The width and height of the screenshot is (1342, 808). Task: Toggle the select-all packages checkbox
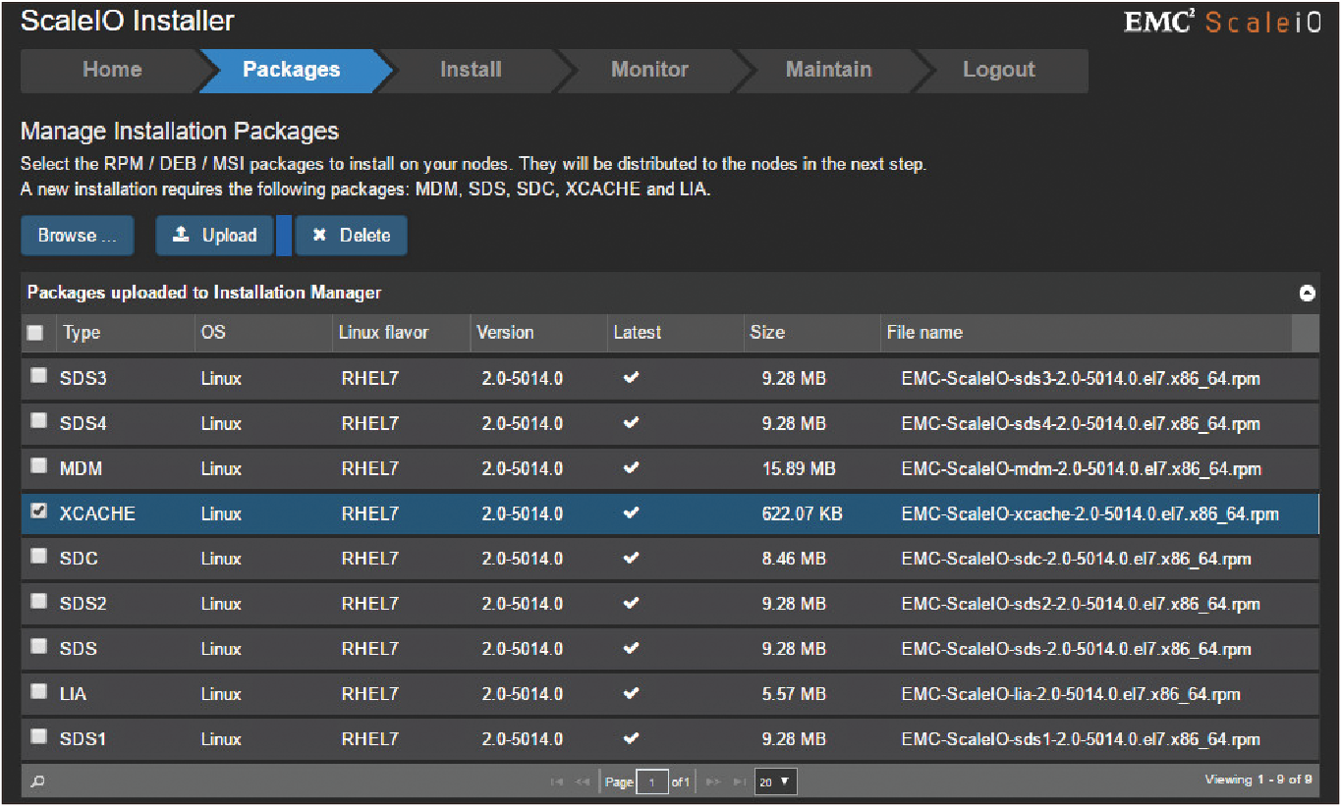click(x=35, y=333)
